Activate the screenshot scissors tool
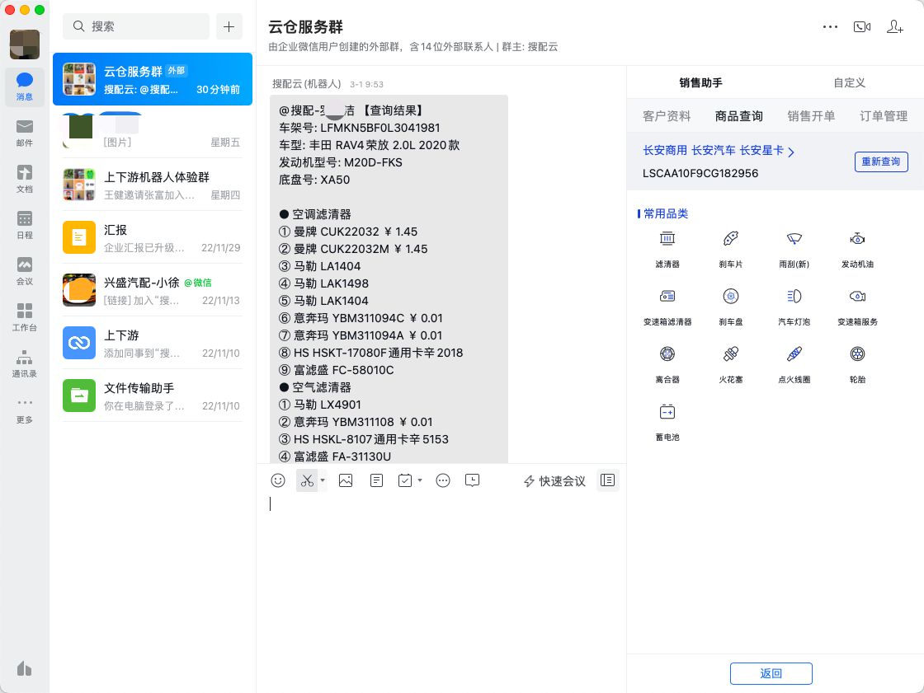This screenshot has height=693, width=924. pyautogui.click(x=306, y=480)
